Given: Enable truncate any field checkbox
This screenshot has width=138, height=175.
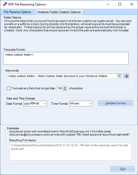Looking at the screenshot, I should 8,88.
